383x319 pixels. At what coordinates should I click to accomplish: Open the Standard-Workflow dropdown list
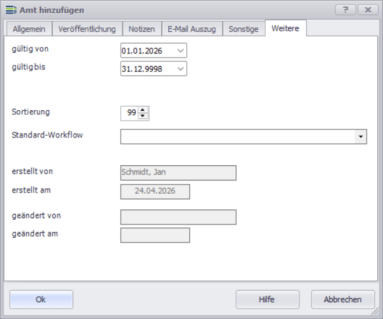(x=361, y=136)
